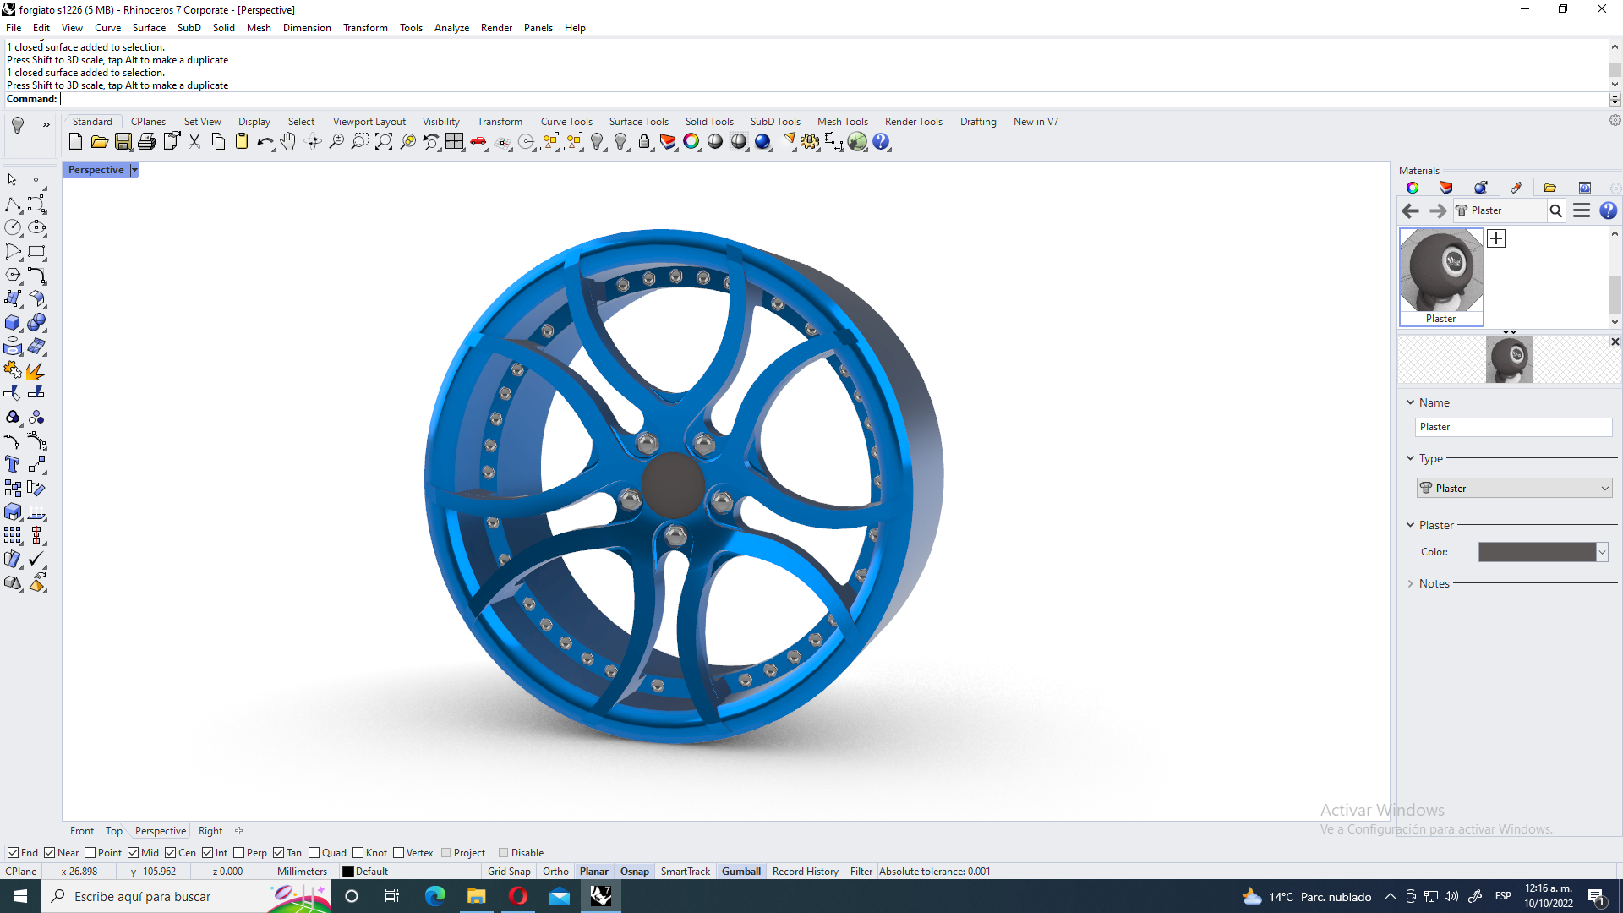Select the Polyline tool in the sidebar
Image resolution: width=1623 pixels, height=913 pixels.
(13, 204)
